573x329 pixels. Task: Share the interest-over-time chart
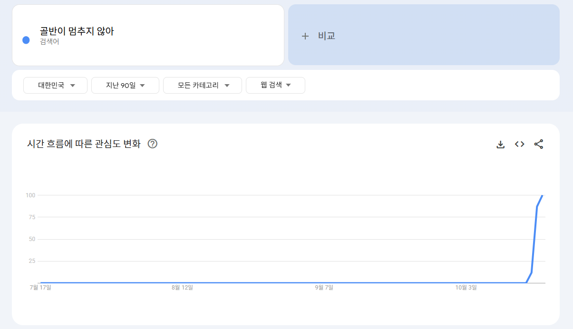click(x=538, y=144)
